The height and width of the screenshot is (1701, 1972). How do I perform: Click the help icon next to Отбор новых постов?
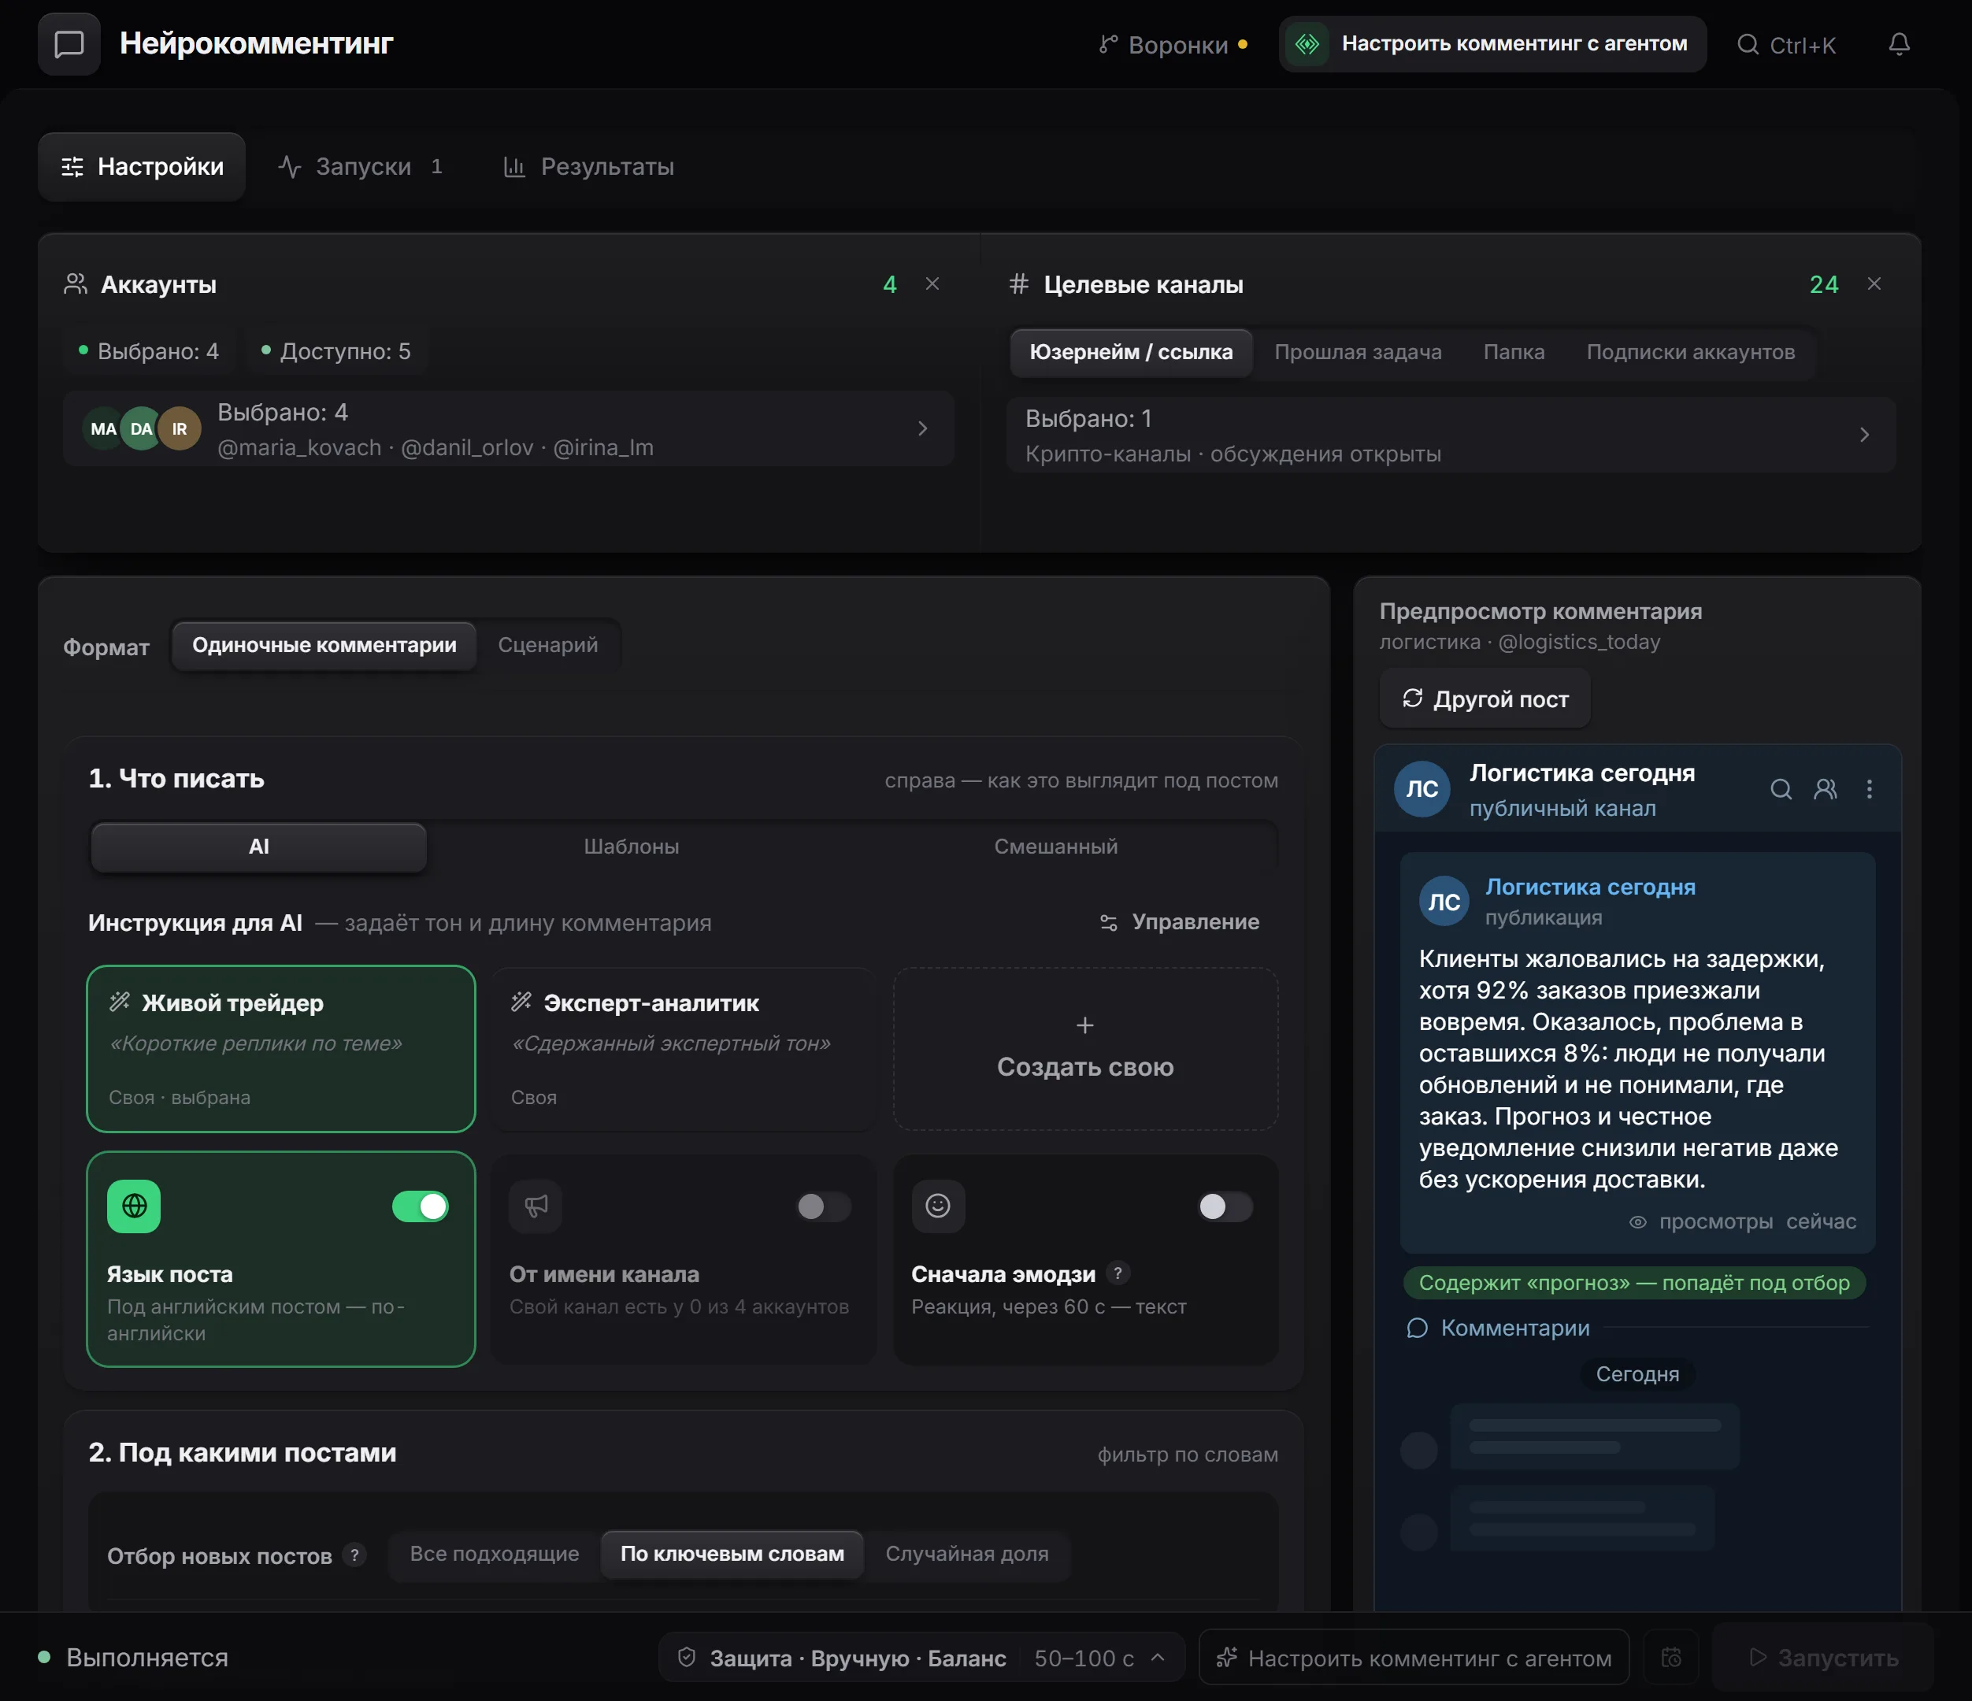pyautogui.click(x=354, y=1555)
